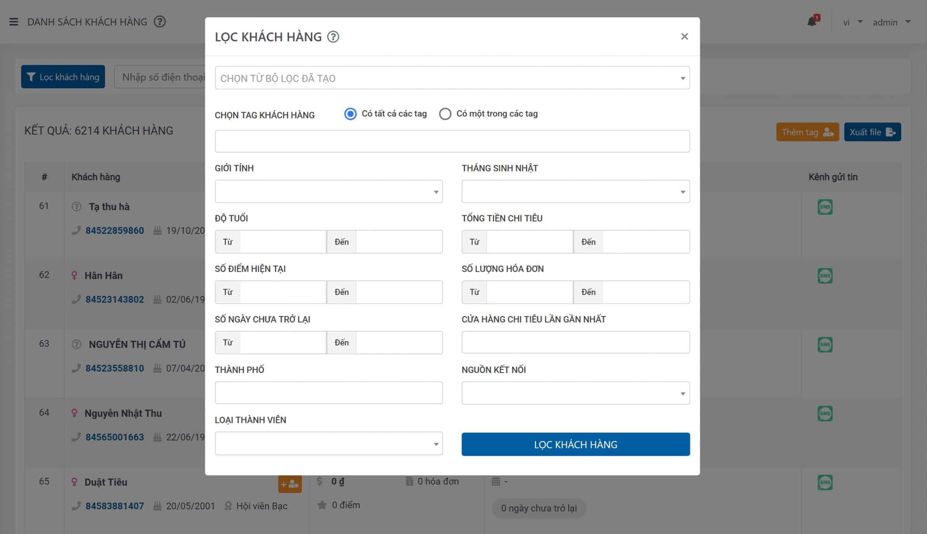Click phone number 84523143802
Screen dimensions: 927x534
pos(114,300)
